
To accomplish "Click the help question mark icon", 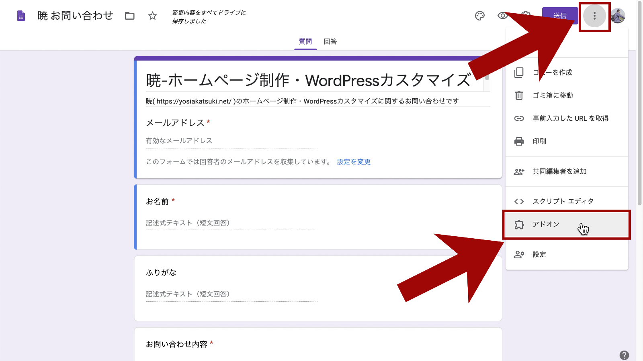I will click(624, 355).
